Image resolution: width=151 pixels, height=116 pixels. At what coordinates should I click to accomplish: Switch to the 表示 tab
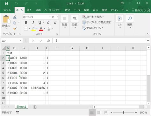(95, 10)
